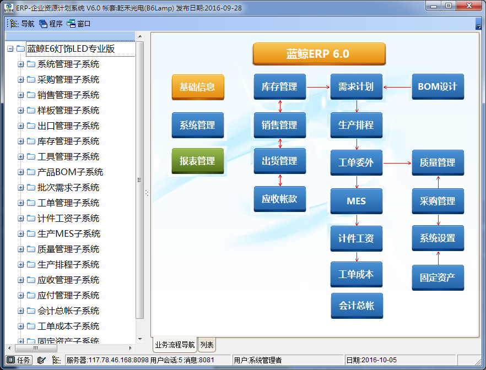Click the 用户:系统管理者 status bar text
The width and height of the screenshot is (486, 370).
click(258, 360)
